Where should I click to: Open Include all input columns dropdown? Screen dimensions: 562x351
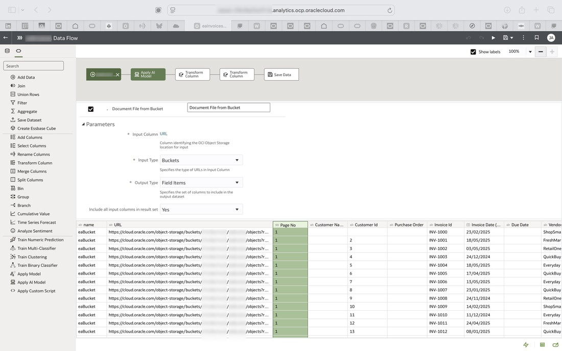201,209
